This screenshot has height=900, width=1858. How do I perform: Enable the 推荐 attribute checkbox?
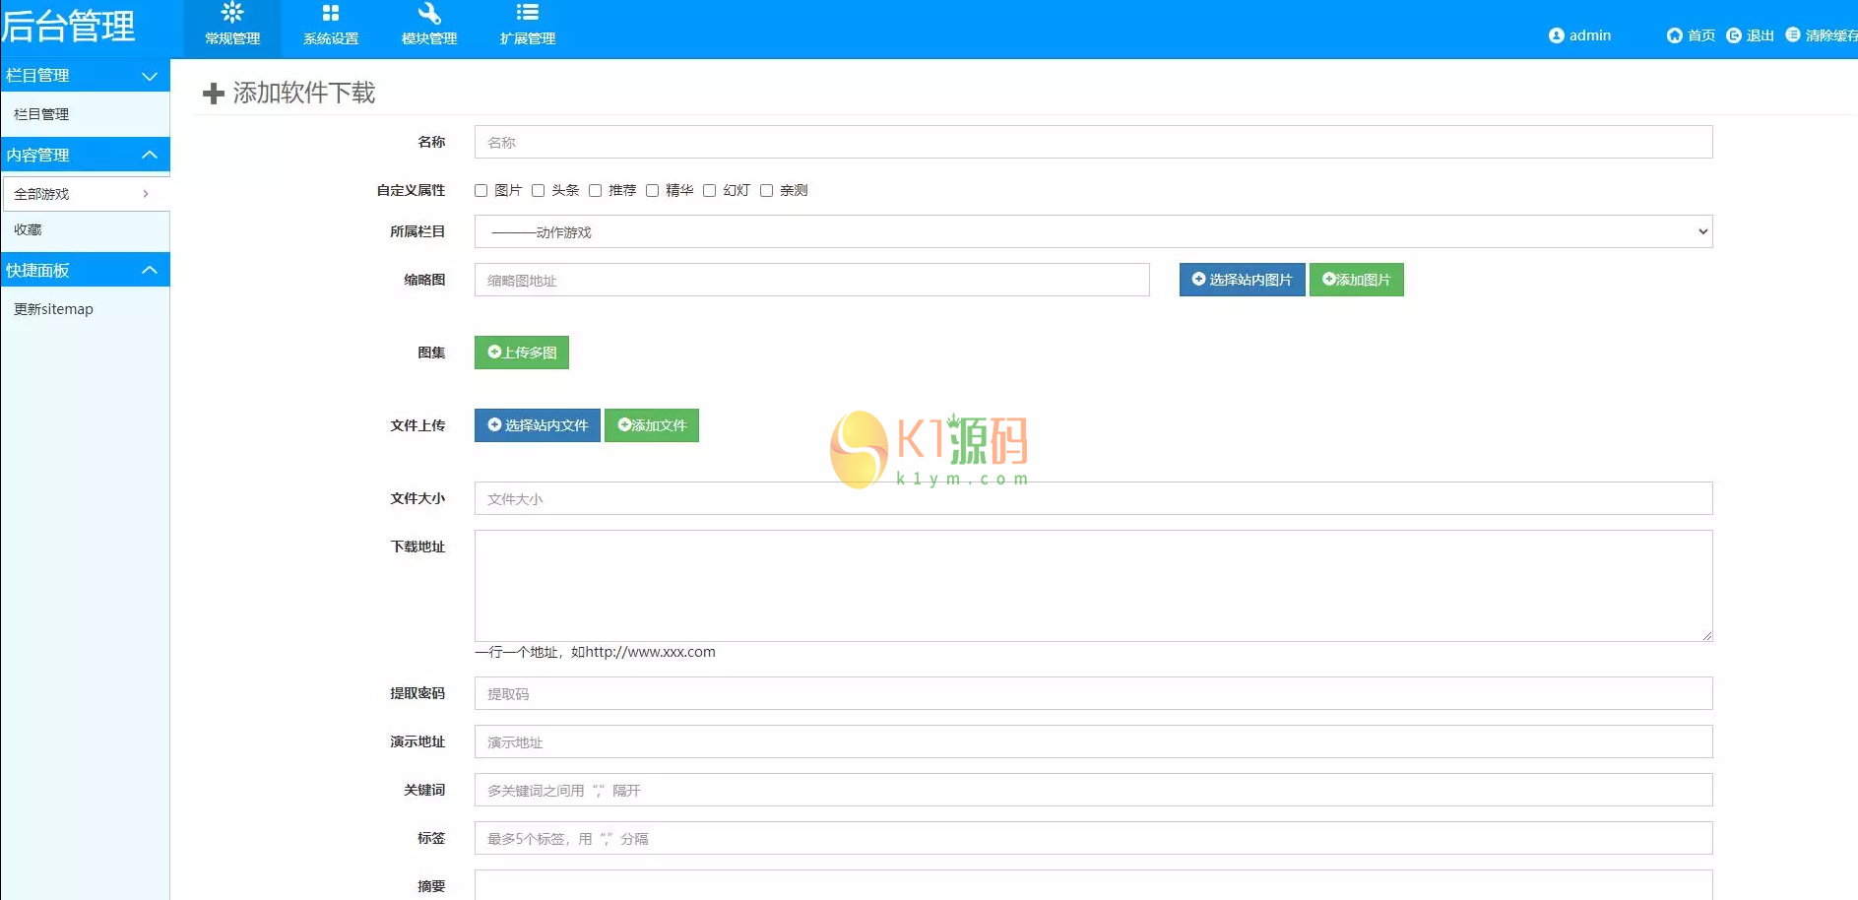pos(596,190)
